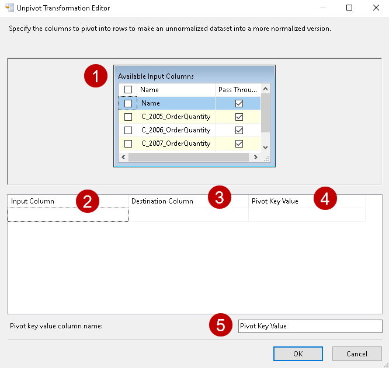Click the Pivot Key Value grid header

click(307, 201)
